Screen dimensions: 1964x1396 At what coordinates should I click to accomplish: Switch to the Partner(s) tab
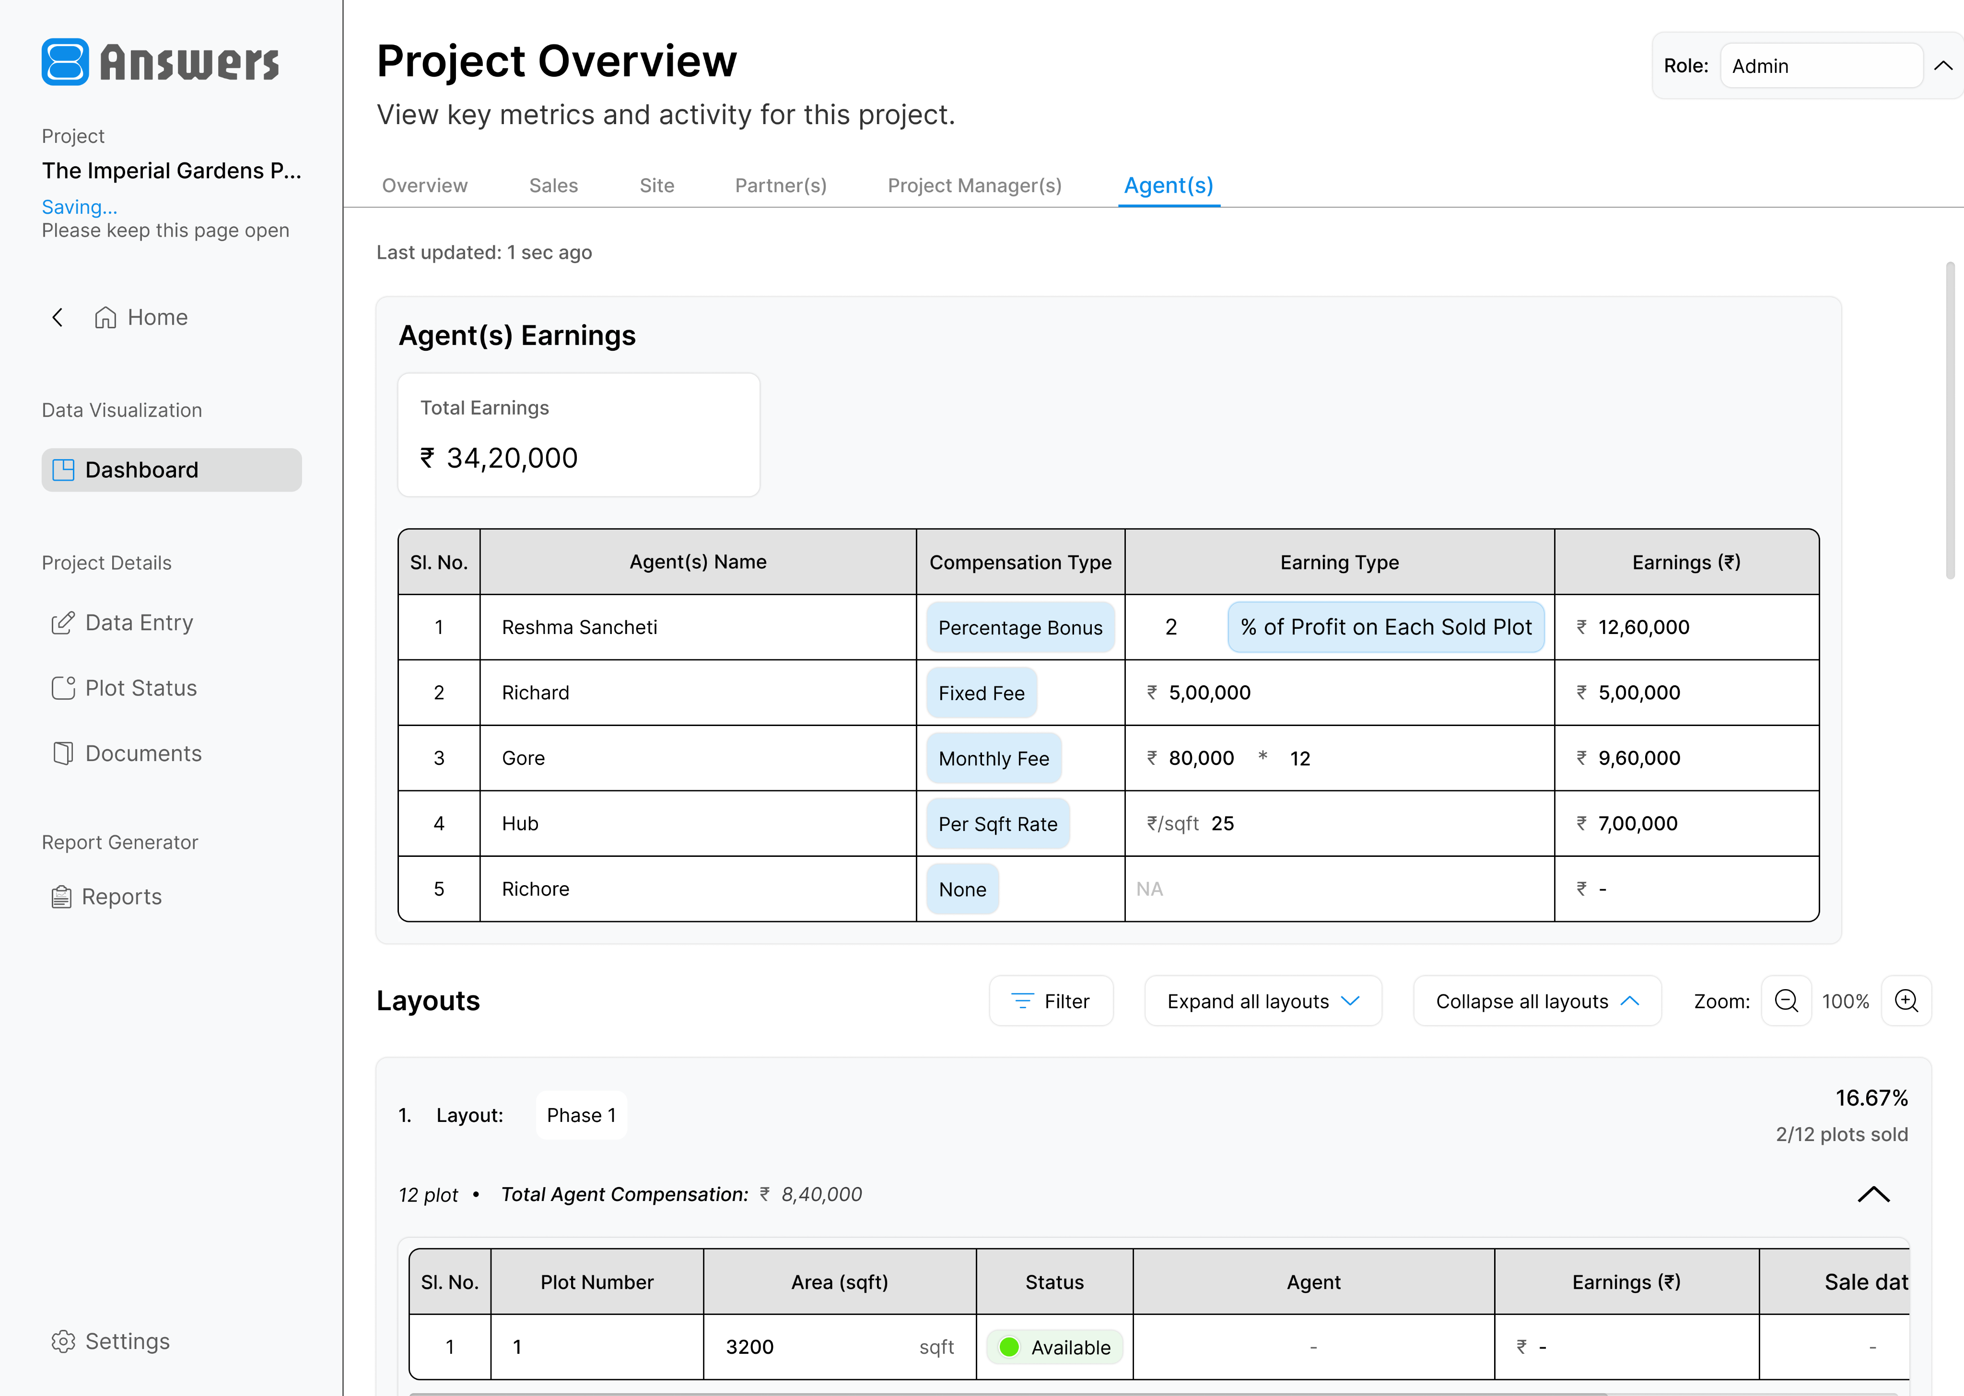[781, 185]
